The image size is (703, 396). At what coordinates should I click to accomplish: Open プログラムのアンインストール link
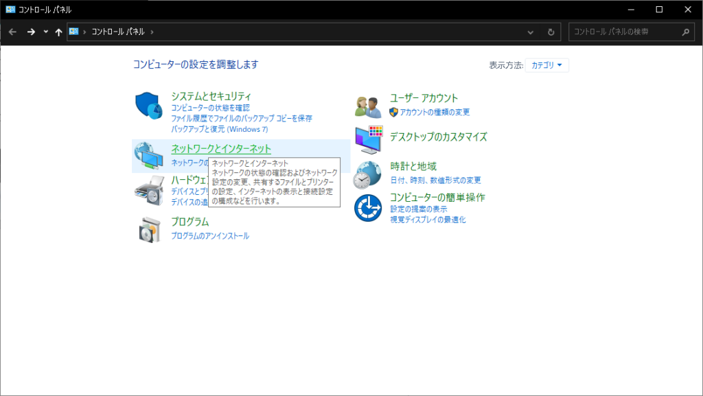point(210,236)
